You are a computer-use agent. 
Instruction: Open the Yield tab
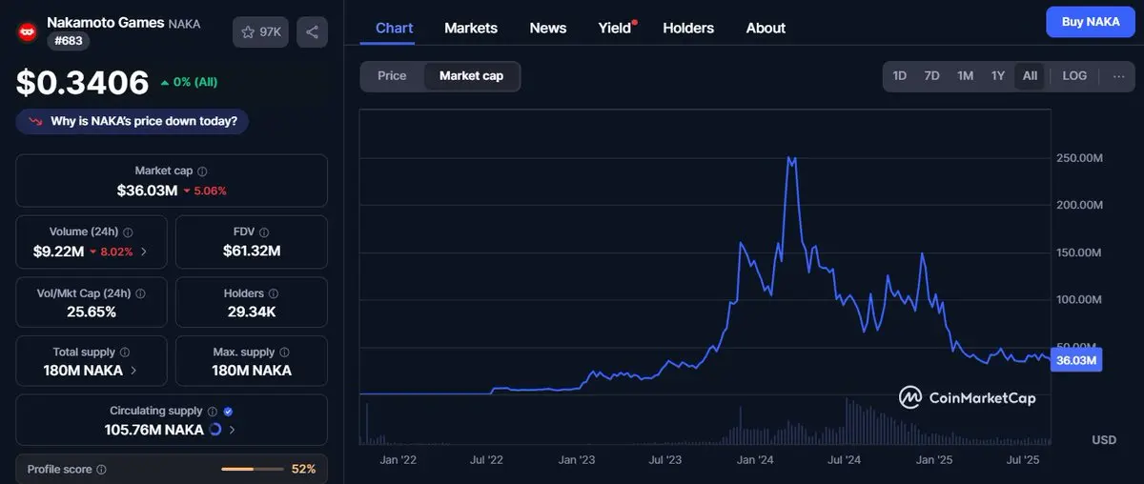tap(616, 29)
